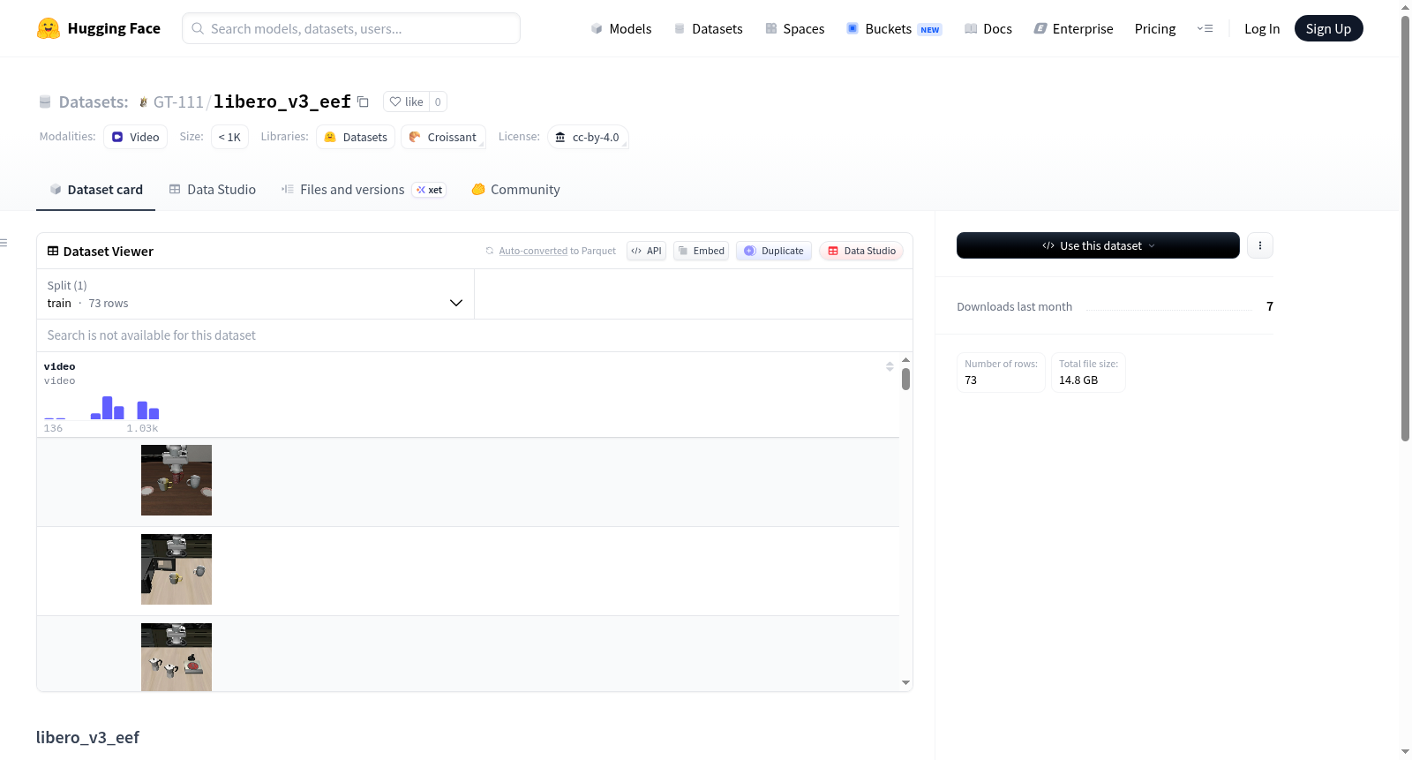The image size is (1412, 760).
Task: Expand the navigation overflow menu icon
Action: (1205, 28)
